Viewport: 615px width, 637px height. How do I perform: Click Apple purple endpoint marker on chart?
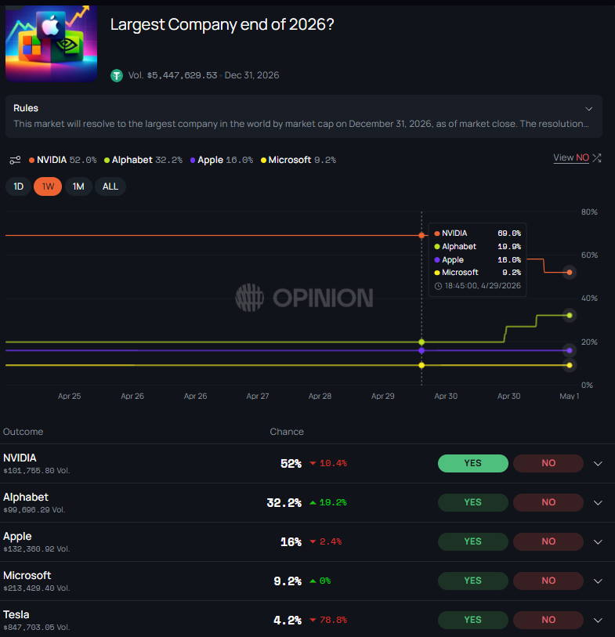coord(570,350)
